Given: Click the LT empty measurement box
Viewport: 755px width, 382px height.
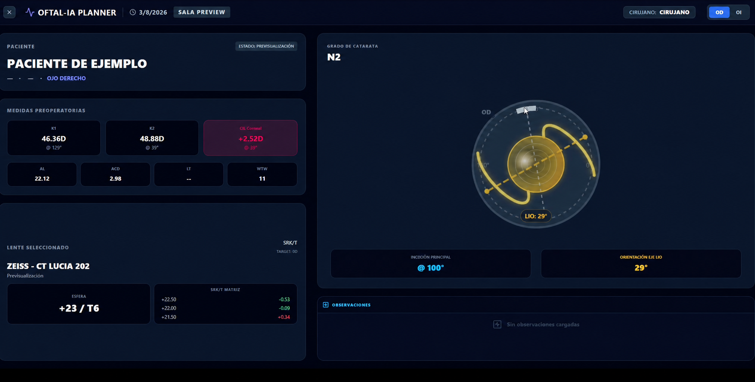Looking at the screenshot, I should 189,174.
